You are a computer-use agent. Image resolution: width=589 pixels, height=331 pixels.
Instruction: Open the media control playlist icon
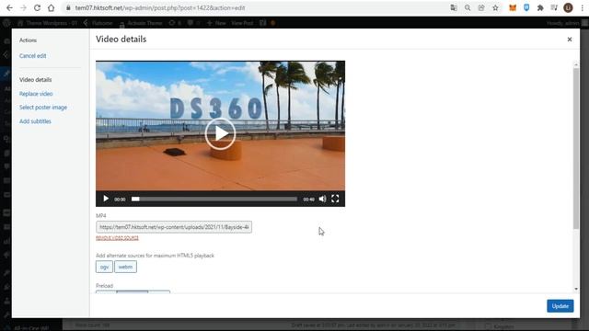point(554,7)
